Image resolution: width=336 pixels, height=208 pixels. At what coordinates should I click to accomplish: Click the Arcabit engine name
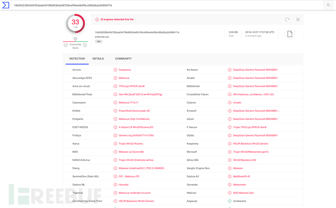(190, 78)
